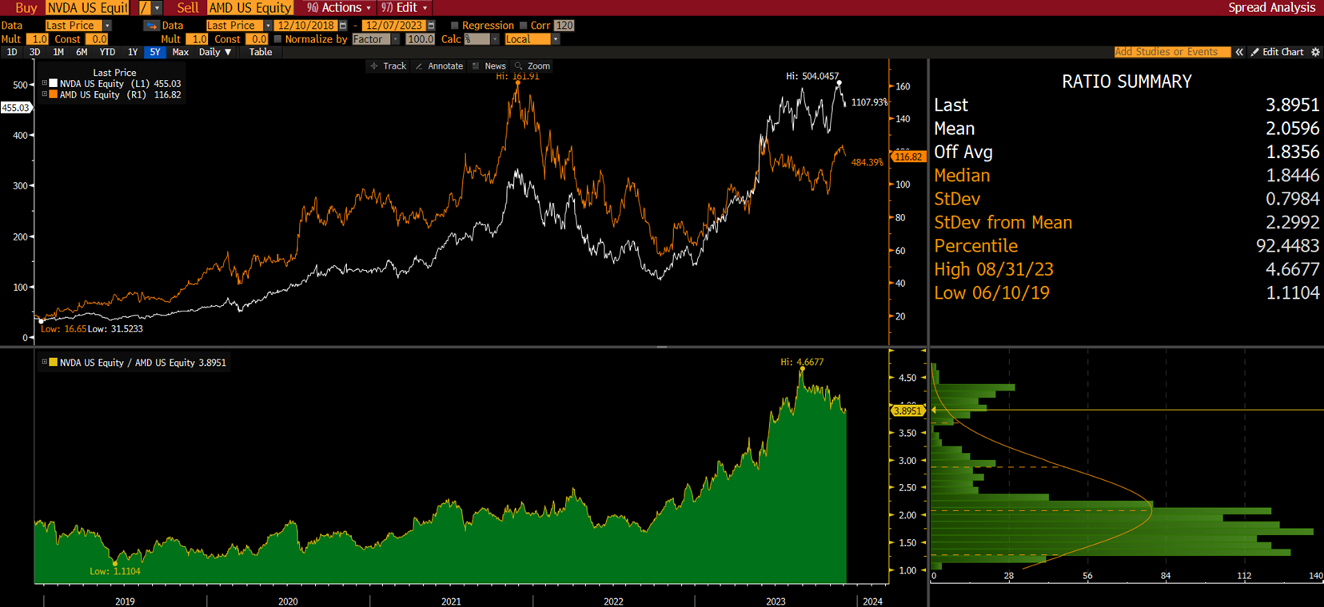Screen dimensions: 1324x607
Task: Open the end date calendar picker icon
Action: coord(431,26)
